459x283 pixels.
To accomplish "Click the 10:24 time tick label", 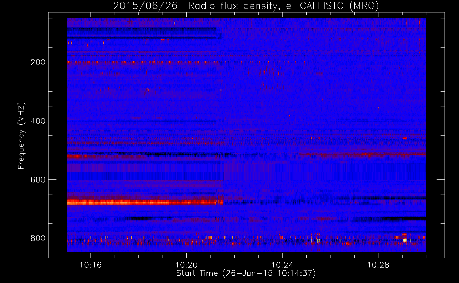I will coord(282,265).
